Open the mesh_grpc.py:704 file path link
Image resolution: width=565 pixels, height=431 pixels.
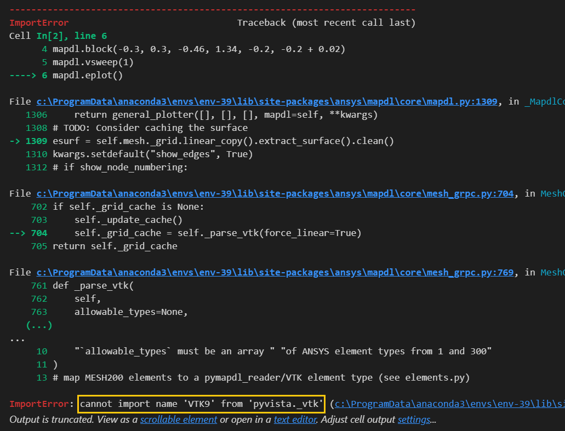[x=275, y=193]
